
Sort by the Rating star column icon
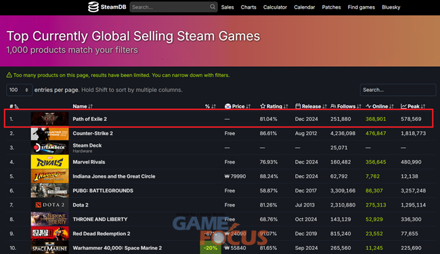(263, 106)
